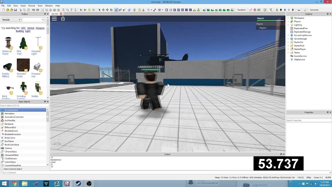The height and width of the screenshot is (187, 332).
Task: Select ServerScriptService in Explorer
Action: (303, 35)
